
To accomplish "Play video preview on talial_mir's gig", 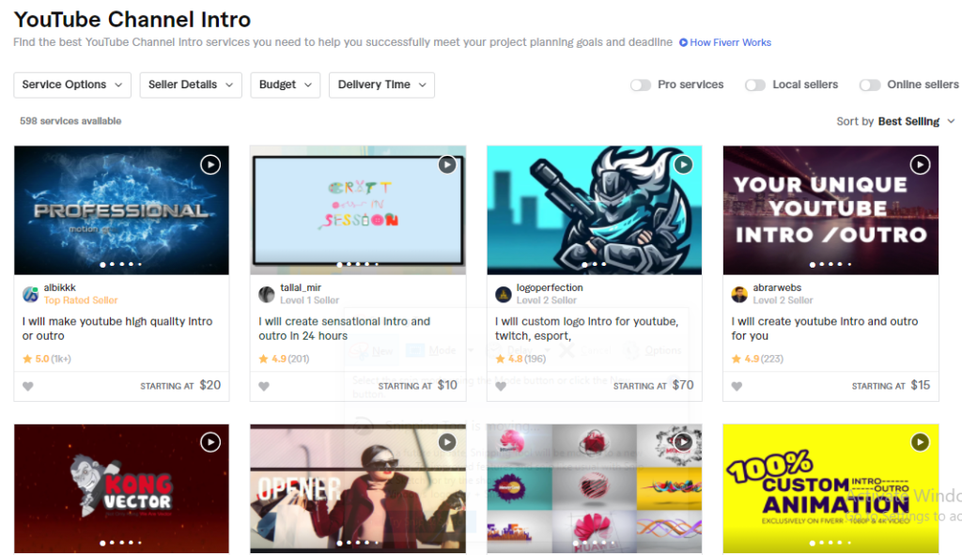I will click(x=447, y=164).
